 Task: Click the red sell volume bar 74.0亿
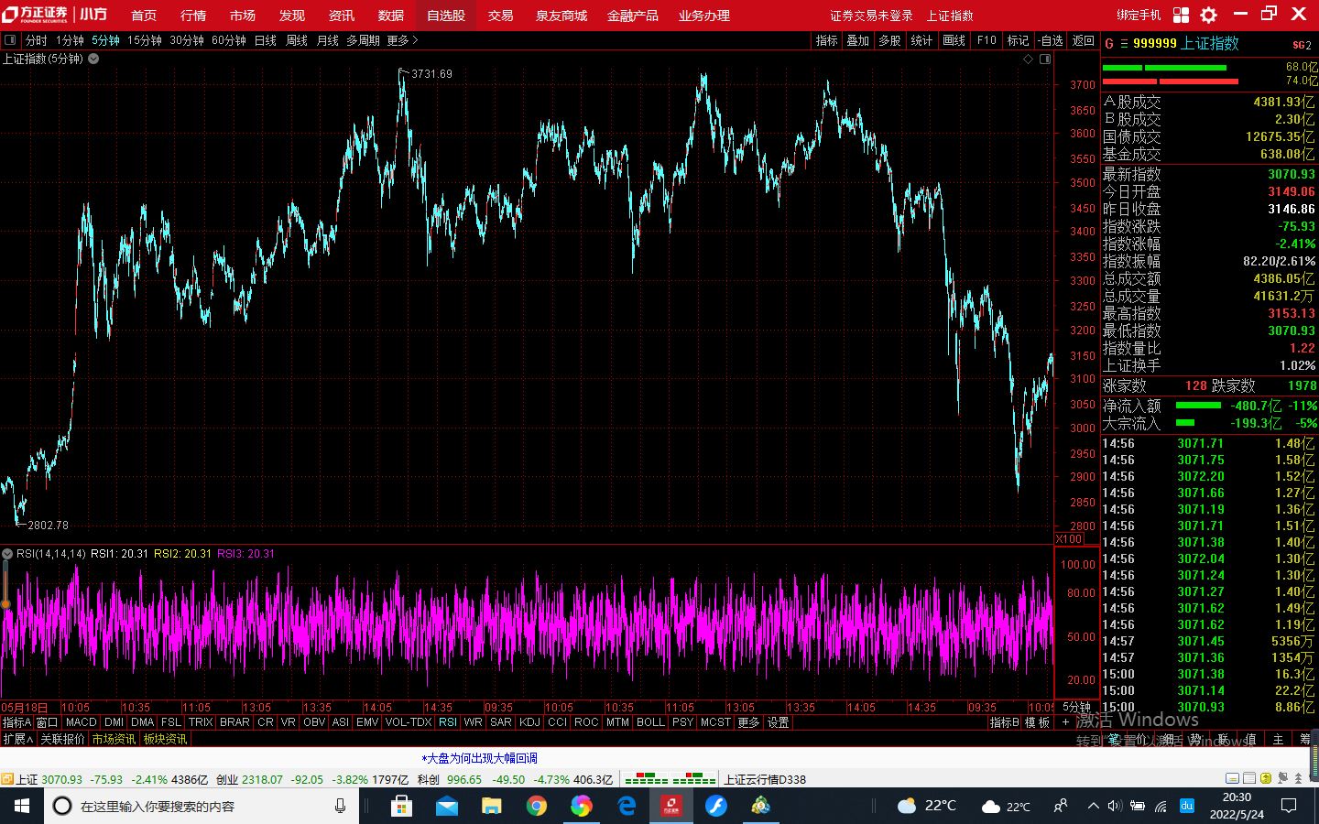[x=1171, y=81]
